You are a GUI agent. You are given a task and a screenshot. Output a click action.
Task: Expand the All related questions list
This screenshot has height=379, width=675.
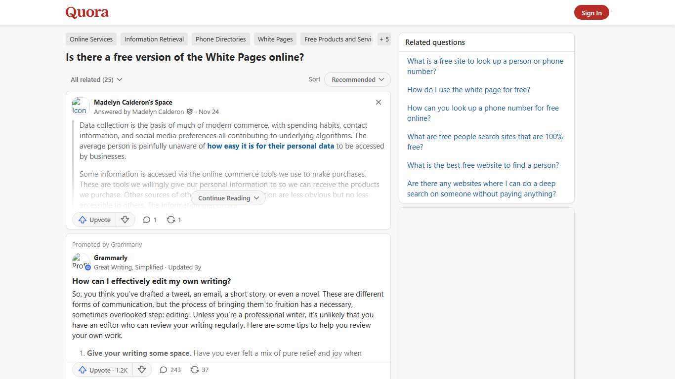point(96,79)
